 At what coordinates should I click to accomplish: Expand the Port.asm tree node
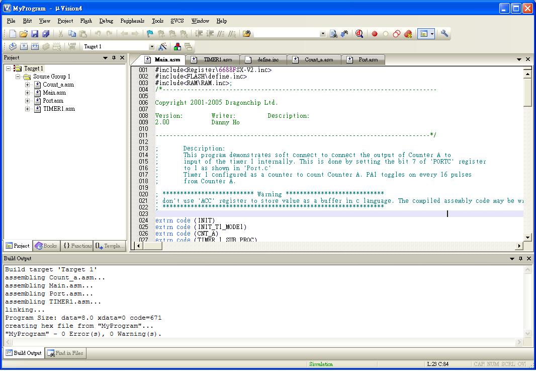[27, 101]
